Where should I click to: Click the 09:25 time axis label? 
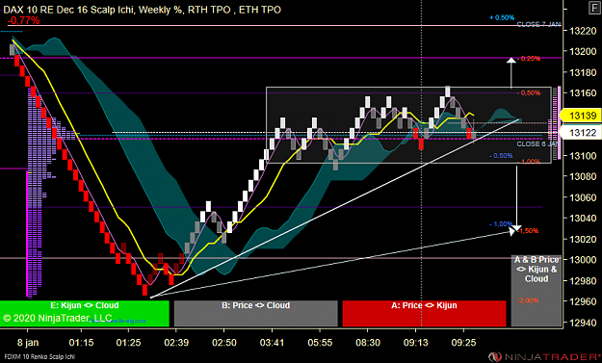coord(464,342)
